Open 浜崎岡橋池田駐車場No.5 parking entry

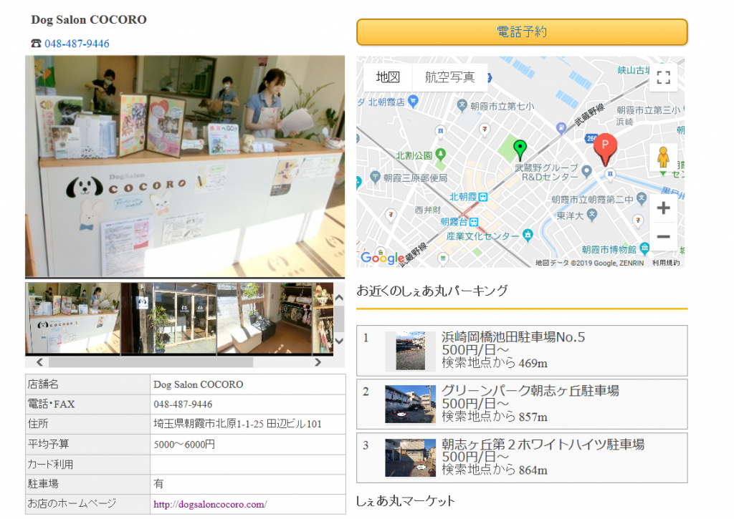click(x=522, y=351)
